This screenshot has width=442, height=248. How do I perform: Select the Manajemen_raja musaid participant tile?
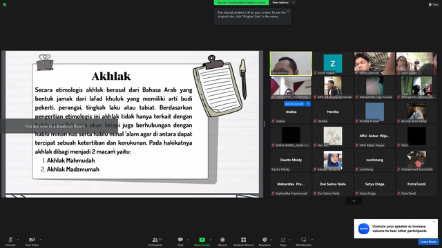[x=374, y=87]
